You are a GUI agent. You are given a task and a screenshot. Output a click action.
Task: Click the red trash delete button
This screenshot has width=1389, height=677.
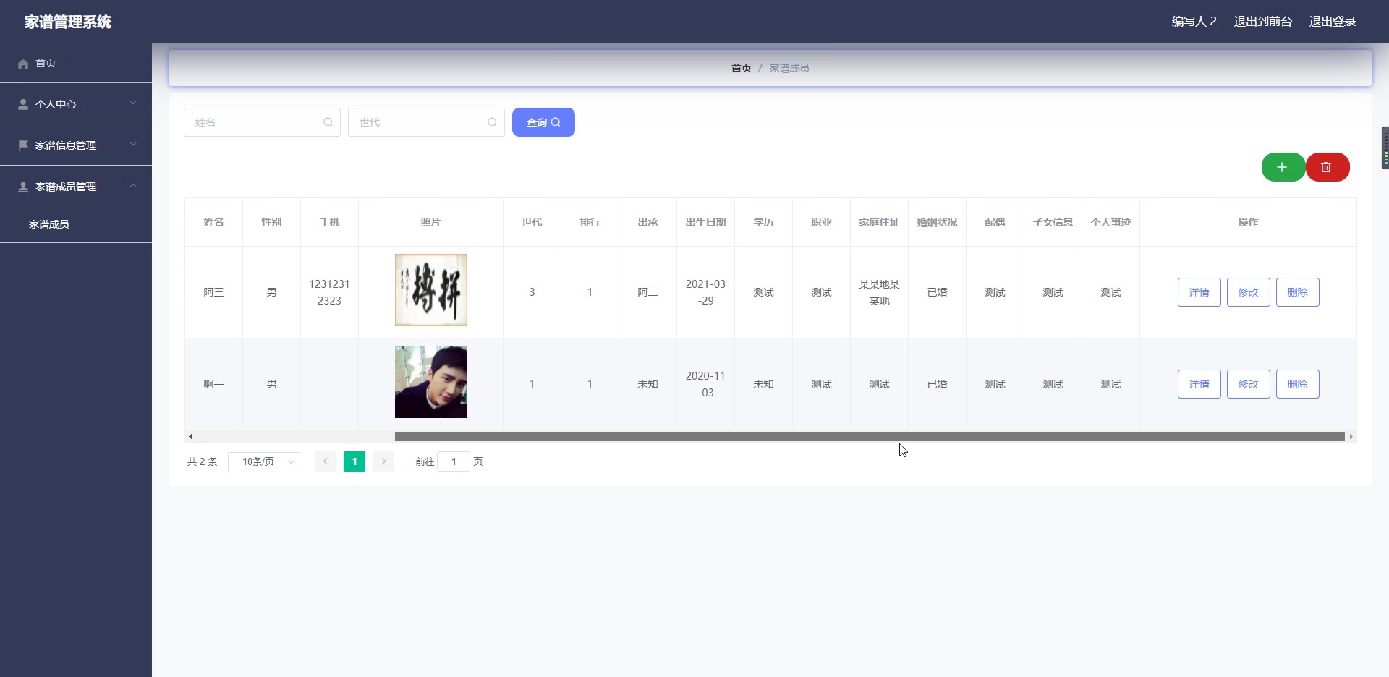pos(1327,167)
